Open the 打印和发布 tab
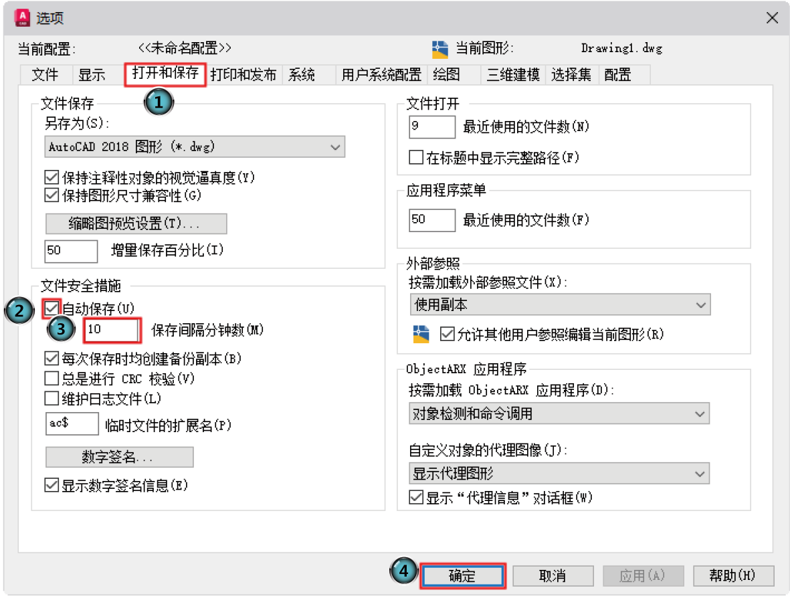This screenshot has width=790, height=598. [243, 75]
